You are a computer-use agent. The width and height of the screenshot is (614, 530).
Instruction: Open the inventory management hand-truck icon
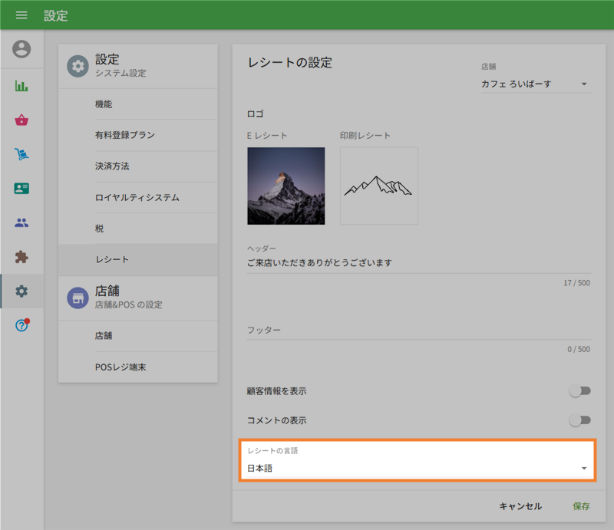pyautogui.click(x=21, y=153)
